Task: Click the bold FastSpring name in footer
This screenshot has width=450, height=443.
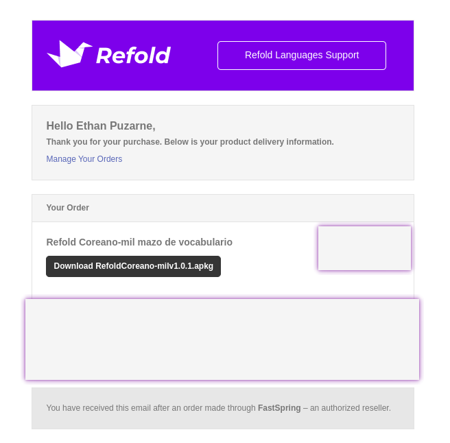Action: [279, 408]
